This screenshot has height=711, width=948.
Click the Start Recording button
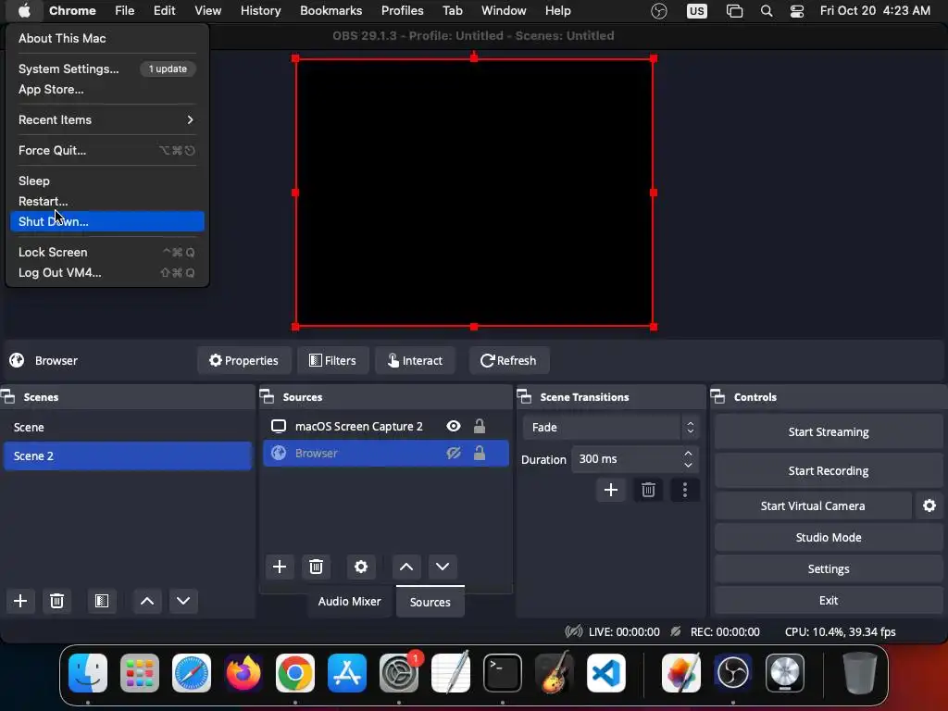[829, 470]
